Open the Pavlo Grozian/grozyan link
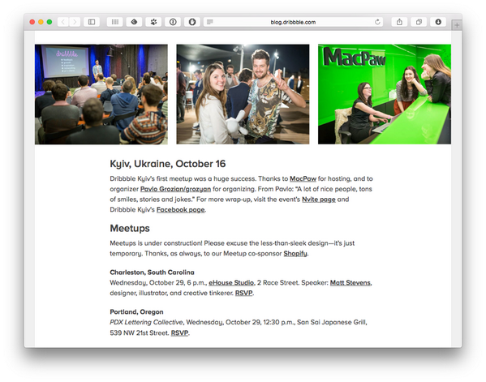Image resolution: width=486 pixels, height=382 pixels. [175, 189]
